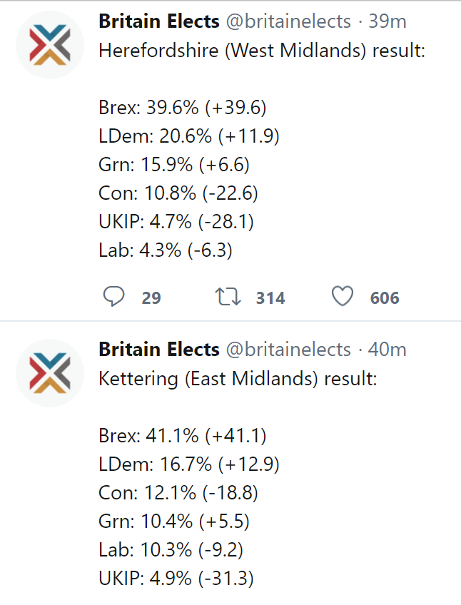Open the Britain Elects name on the 40m tweet

[159, 349]
